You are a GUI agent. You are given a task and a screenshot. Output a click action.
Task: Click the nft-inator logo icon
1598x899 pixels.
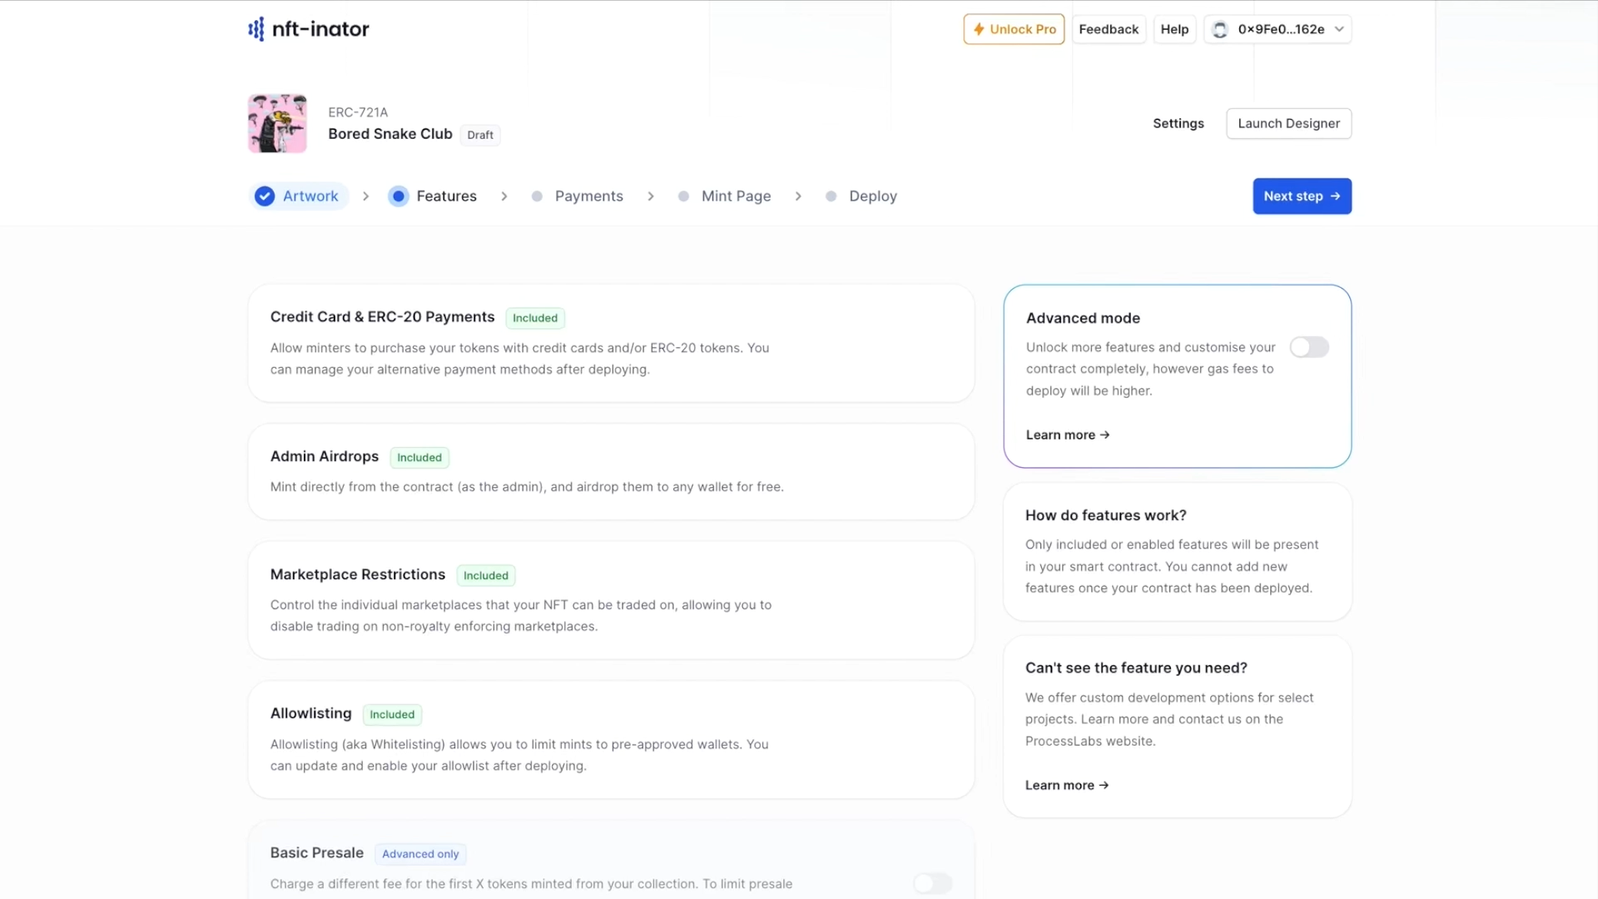[x=256, y=29]
